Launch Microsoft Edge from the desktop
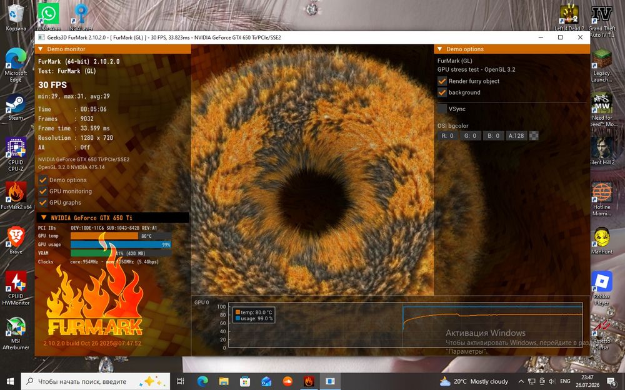The width and height of the screenshot is (625, 390). (x=16, y=65)
